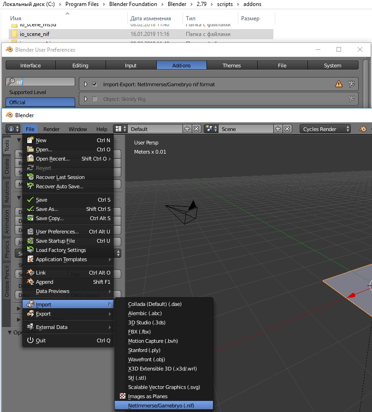Add new scene with plus icon

click(278, 129)
